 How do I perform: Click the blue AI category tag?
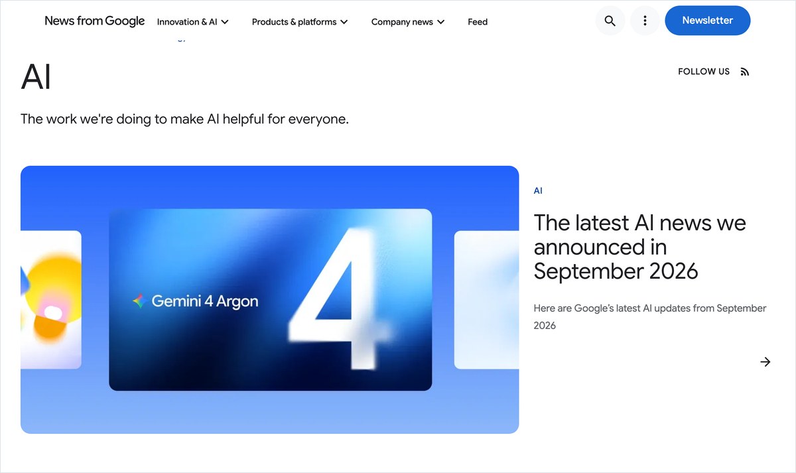point(538,190)
